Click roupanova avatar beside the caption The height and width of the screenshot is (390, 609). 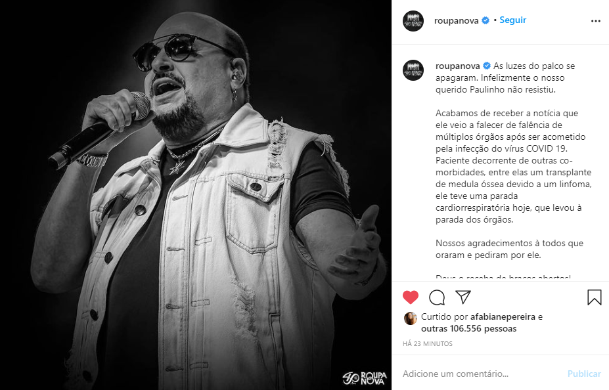413,70
